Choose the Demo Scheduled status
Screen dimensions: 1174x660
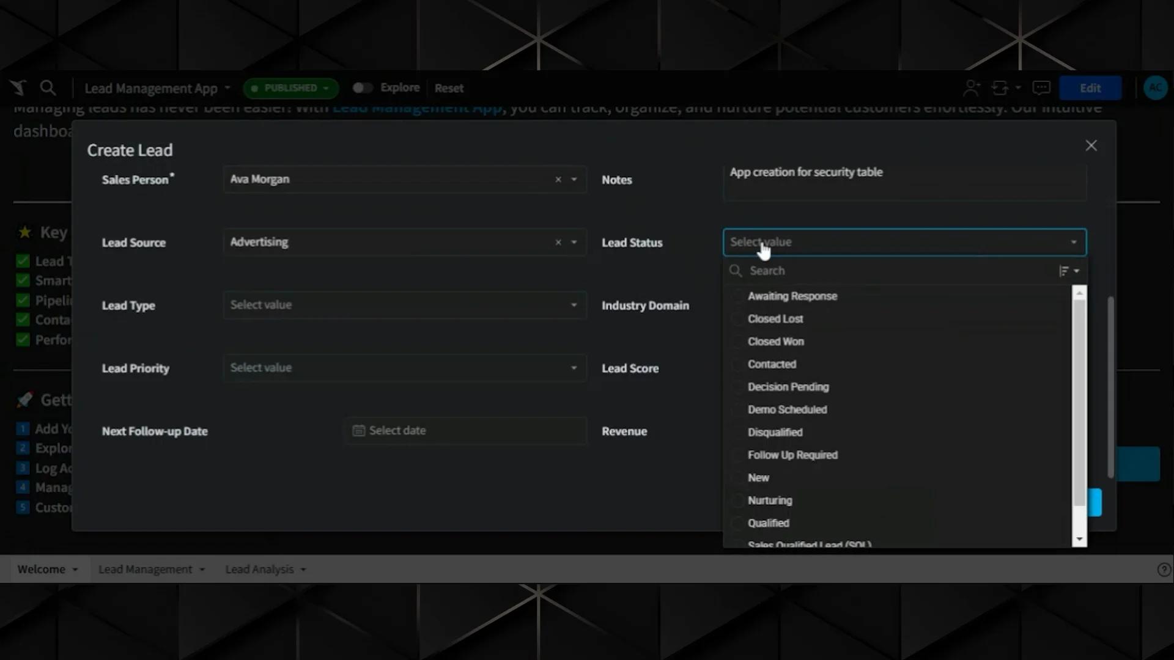[x=787, y=409]
